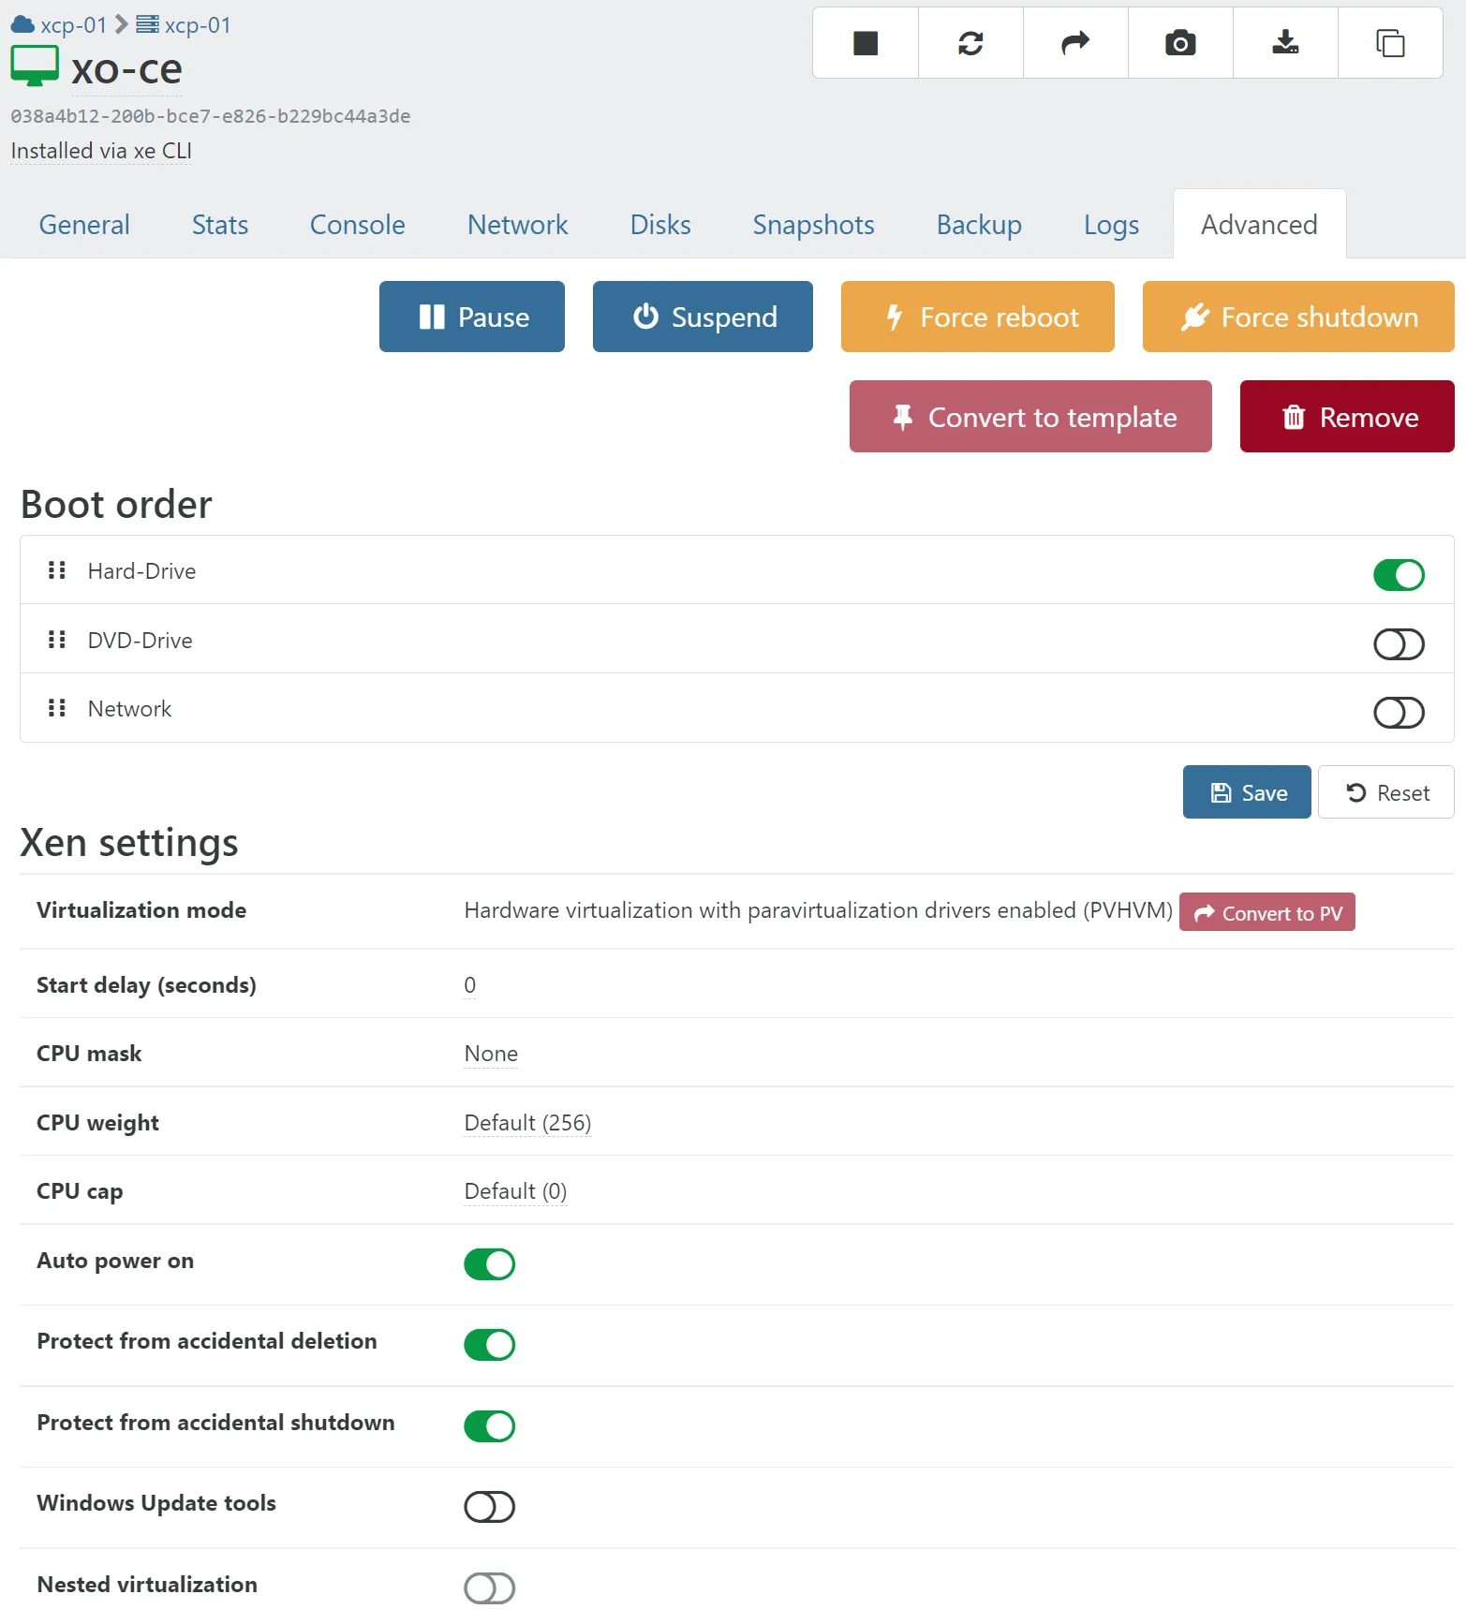The image size is (1466, 1624).
Task: Click the reboot VM refresh icon
Action: pos(970,43)
